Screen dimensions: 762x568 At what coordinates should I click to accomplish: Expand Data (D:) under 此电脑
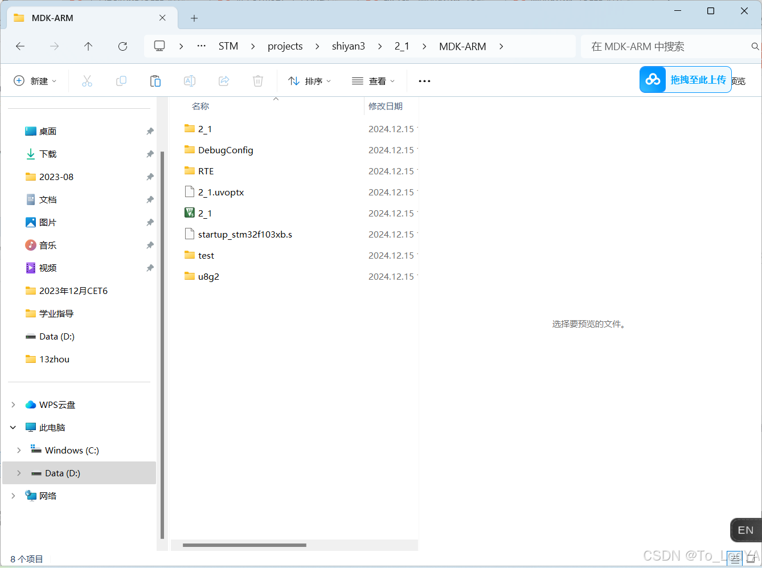coord(19,473)
